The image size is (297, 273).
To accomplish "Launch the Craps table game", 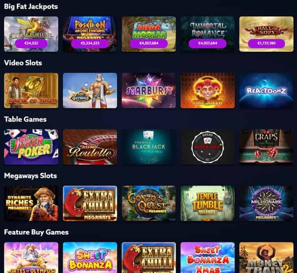I will click(x=266, y=147).
